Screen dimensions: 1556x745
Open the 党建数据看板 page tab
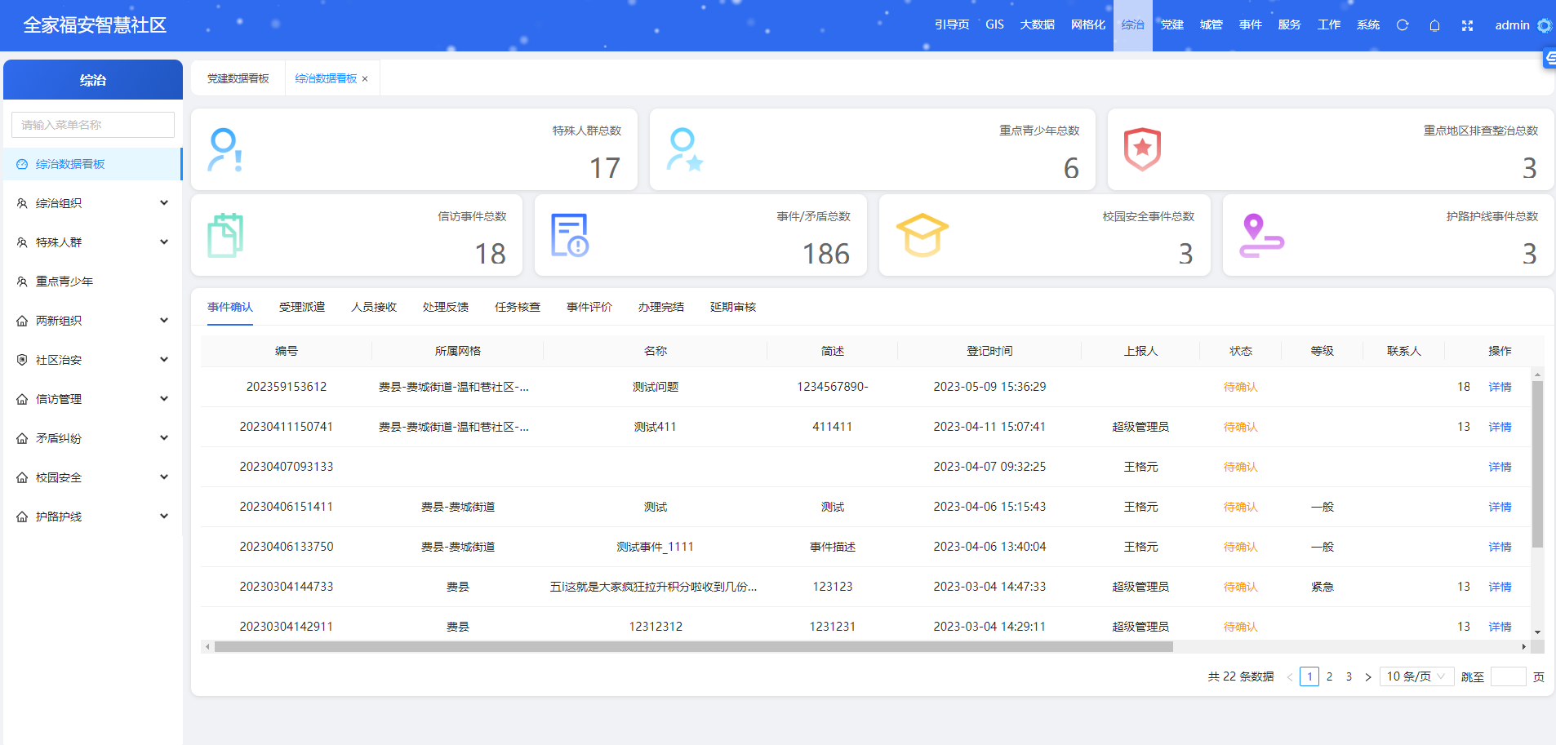238,78
